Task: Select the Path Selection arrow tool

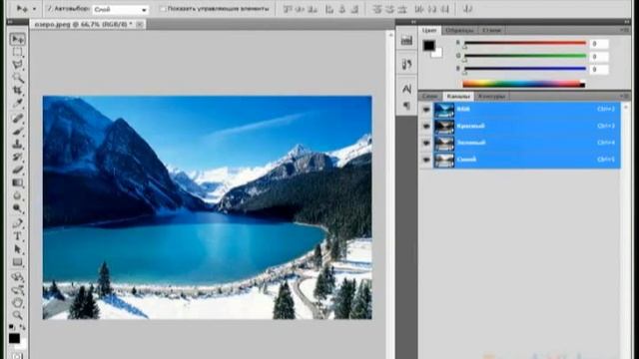Action: coord(18,249)
